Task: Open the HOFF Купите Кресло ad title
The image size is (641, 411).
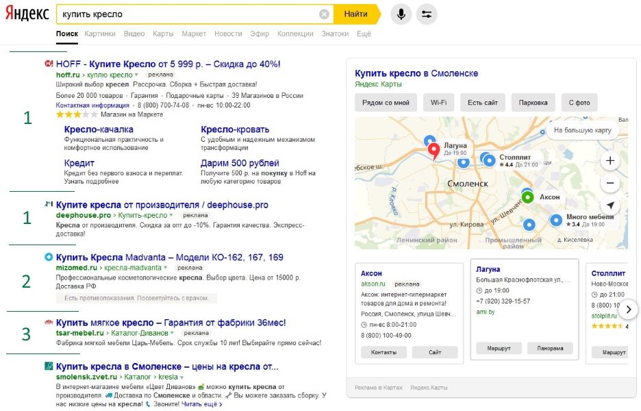Action: (168, 64)
